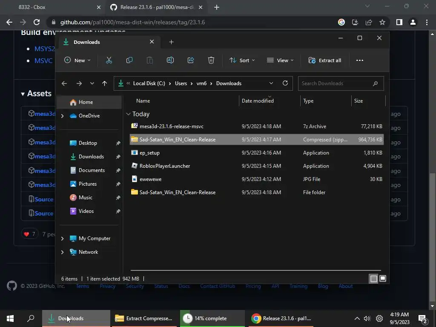This screenshot has height=327, width=436.
Task: Open the settings gear in system tray
Action: click(x=379, y=318)
